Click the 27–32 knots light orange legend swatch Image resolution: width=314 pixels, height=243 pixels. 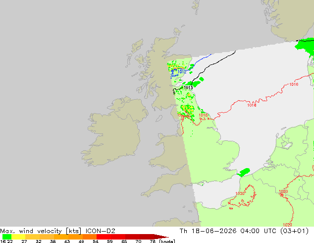click(x=33, y=237)
